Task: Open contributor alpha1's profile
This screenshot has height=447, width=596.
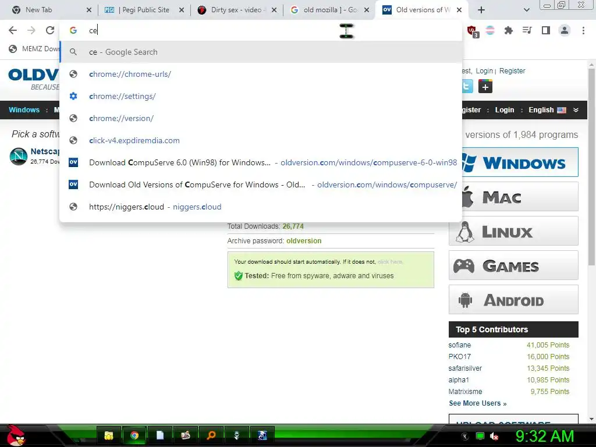Action: (x=459, y=379)
